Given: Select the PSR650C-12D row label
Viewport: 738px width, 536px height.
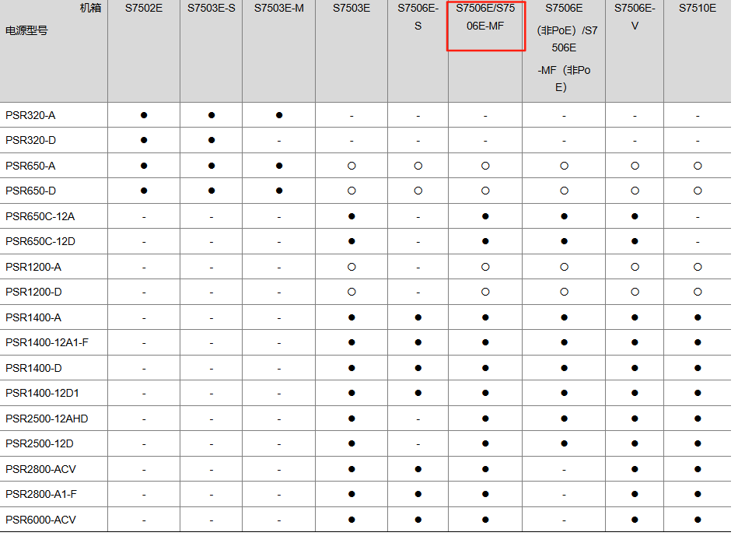Looking at the screenshot, I should (x=40, y=241).
